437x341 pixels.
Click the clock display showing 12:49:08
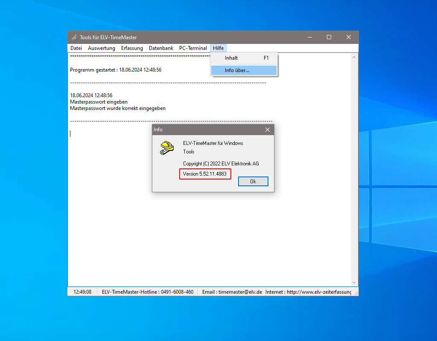[82, 292]
